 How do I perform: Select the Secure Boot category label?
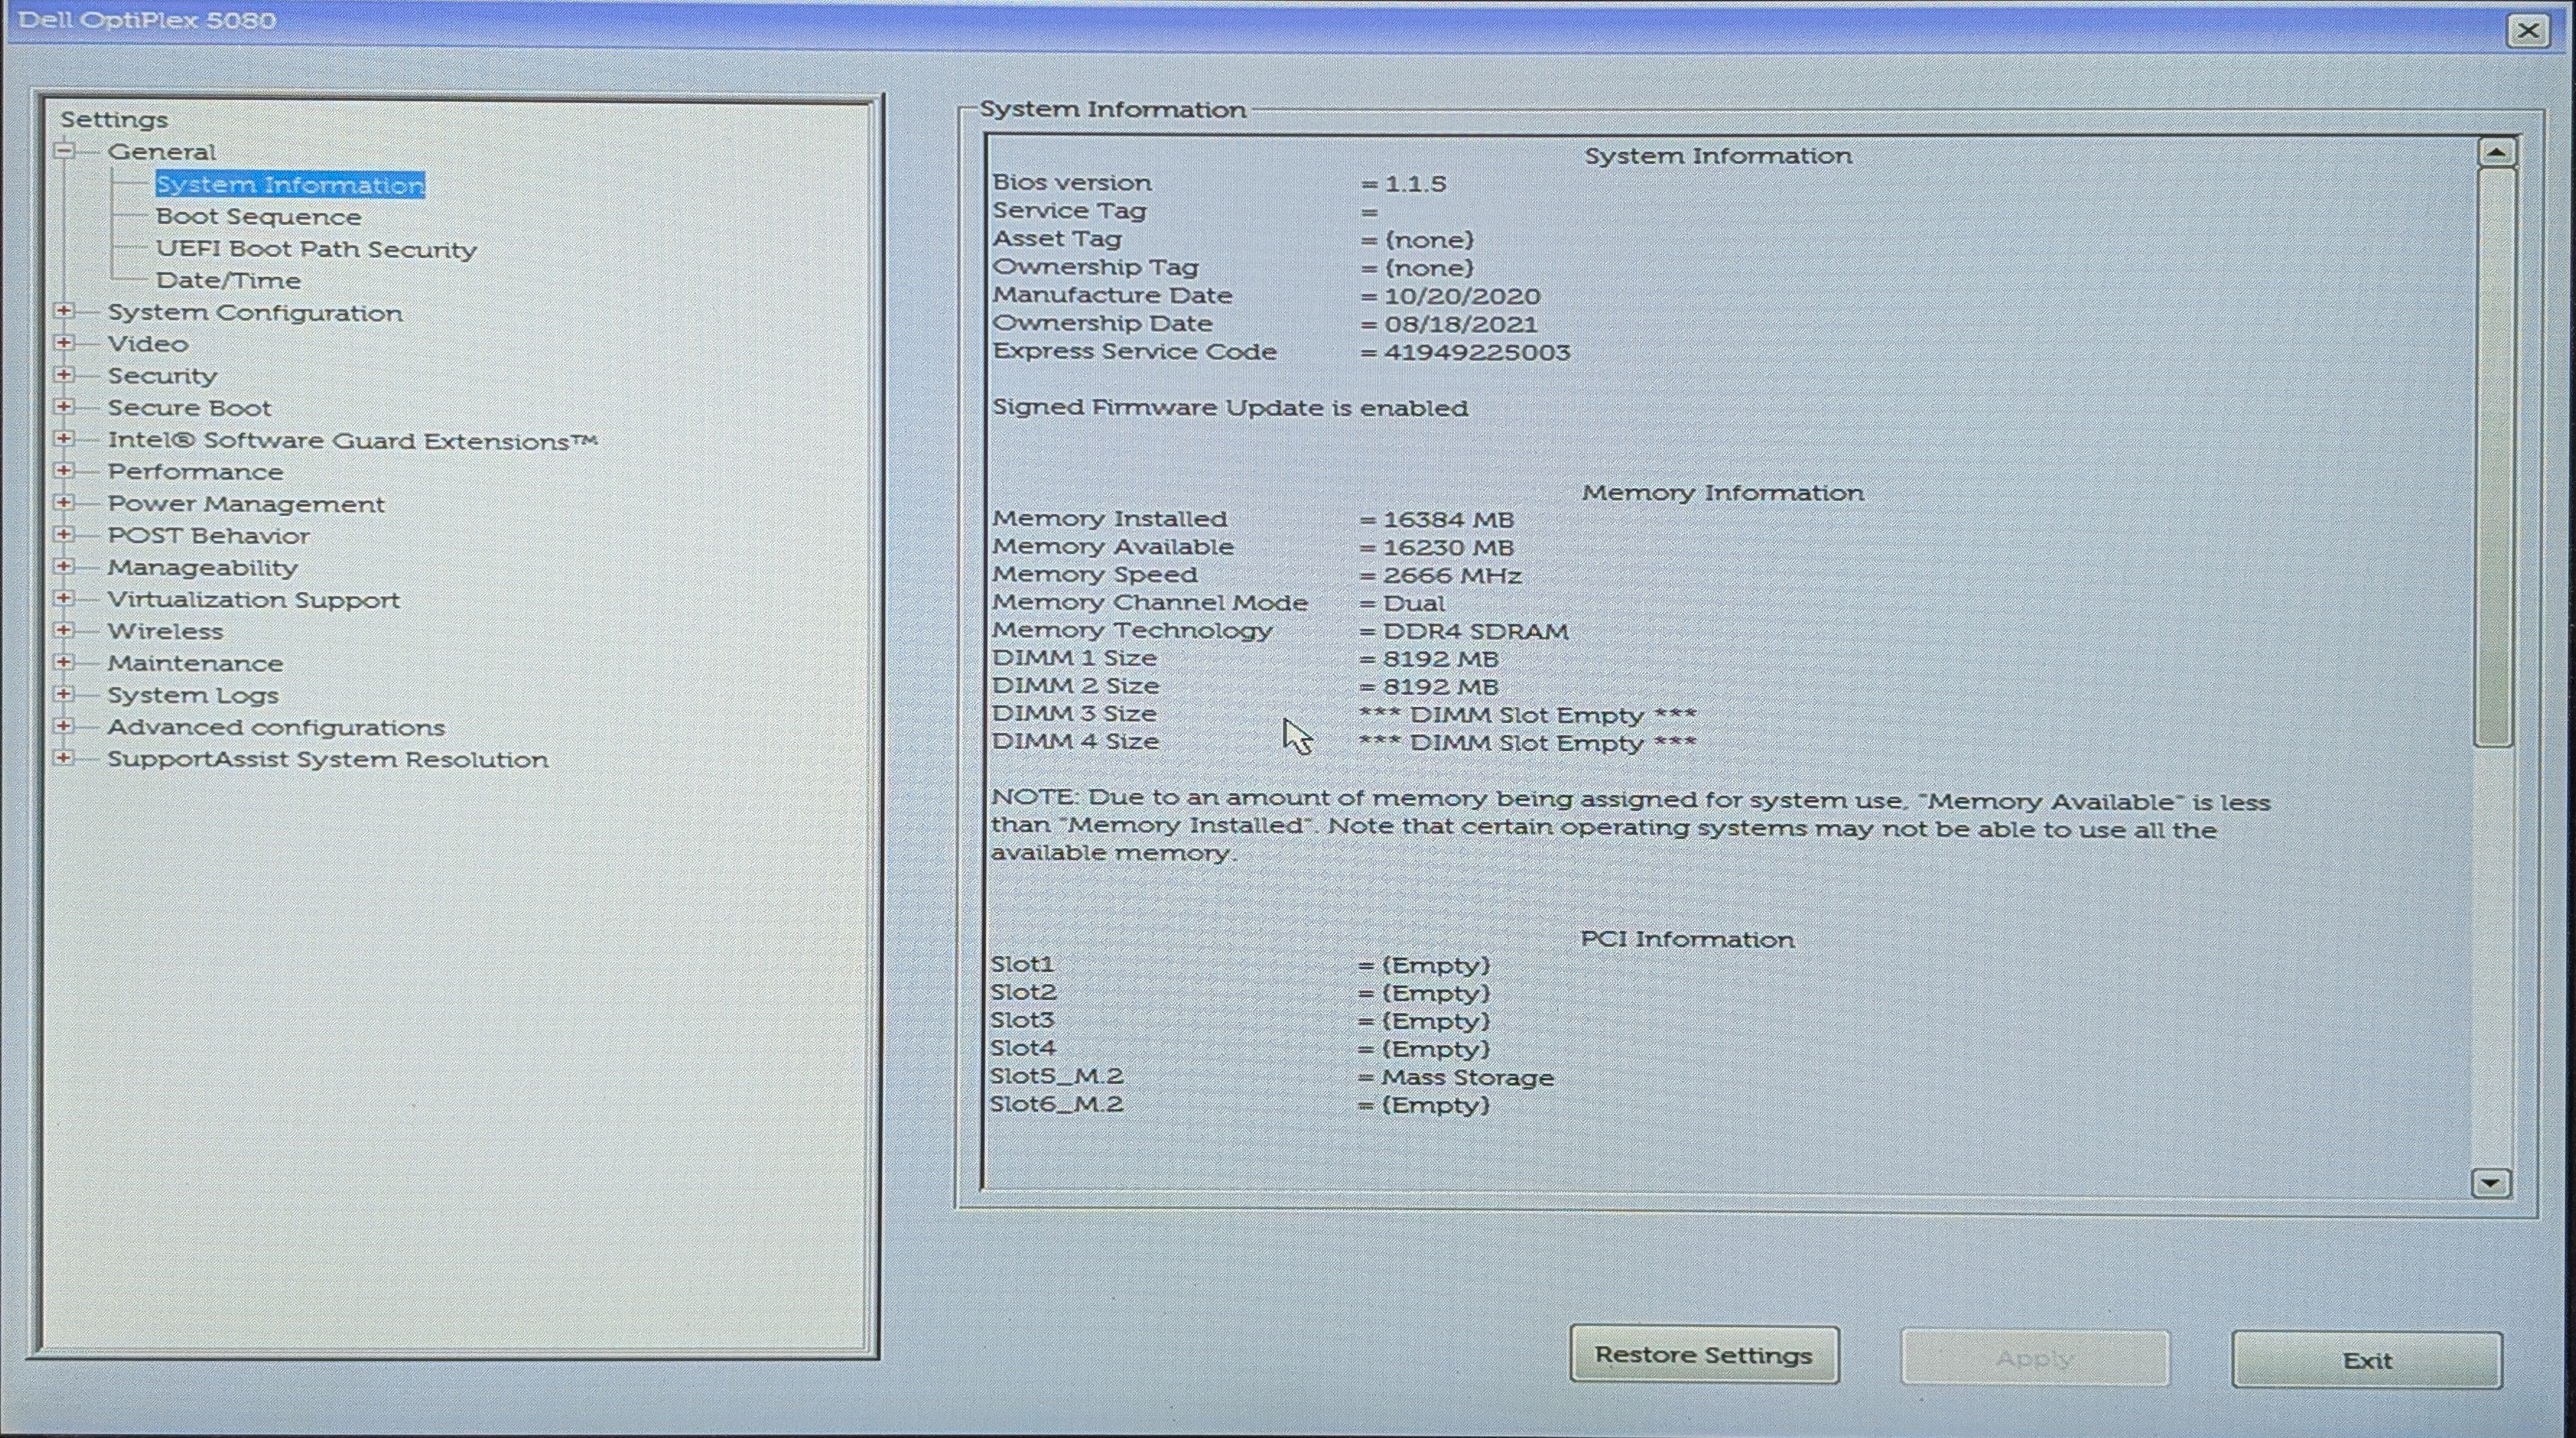pos(189,408)
